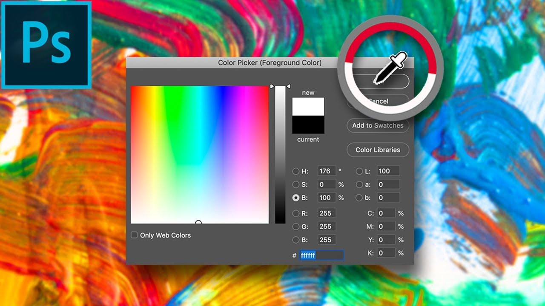
Task: Click the left triangle slider marker
Action: 272,86
